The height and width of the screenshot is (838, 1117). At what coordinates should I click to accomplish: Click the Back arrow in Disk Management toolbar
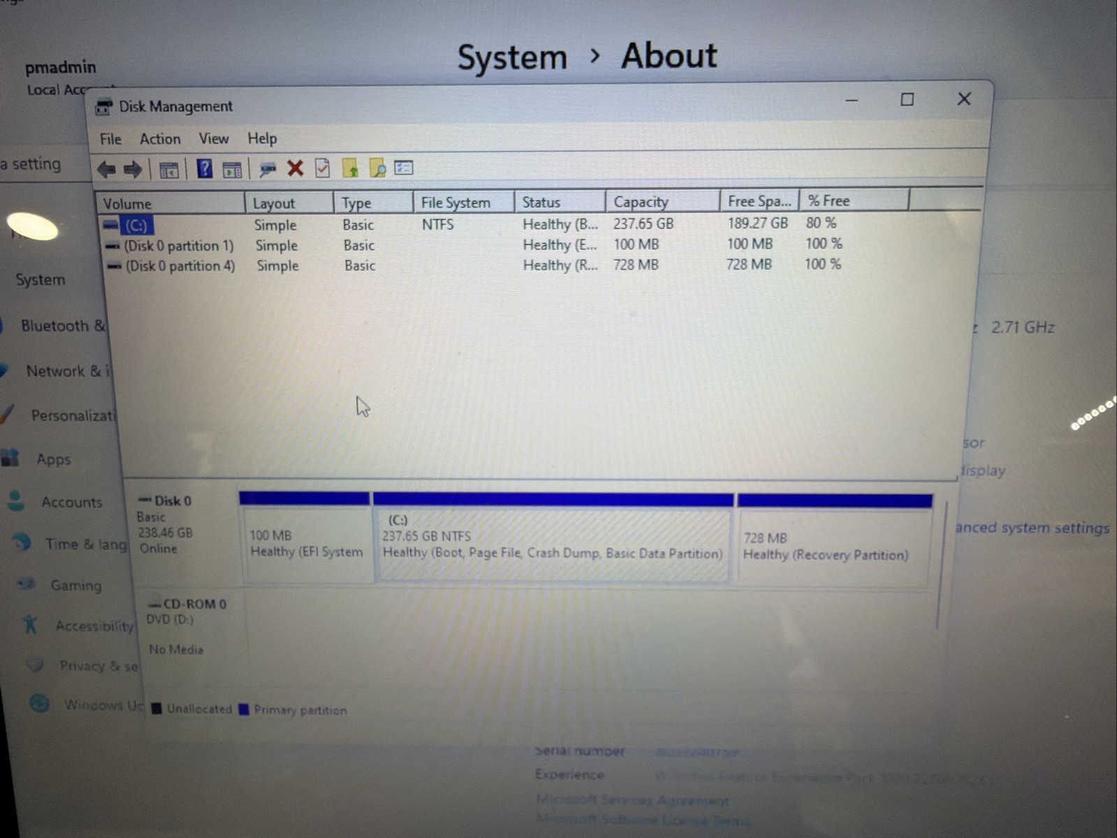click(106, 169)
